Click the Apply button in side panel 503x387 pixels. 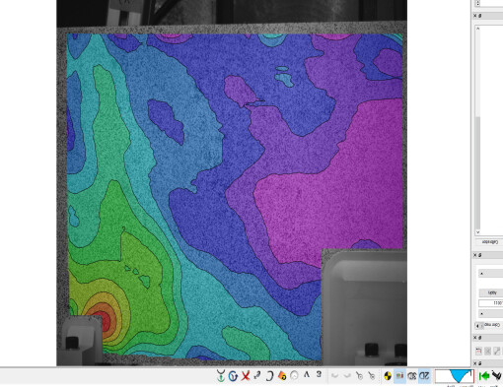coord(491,292)
